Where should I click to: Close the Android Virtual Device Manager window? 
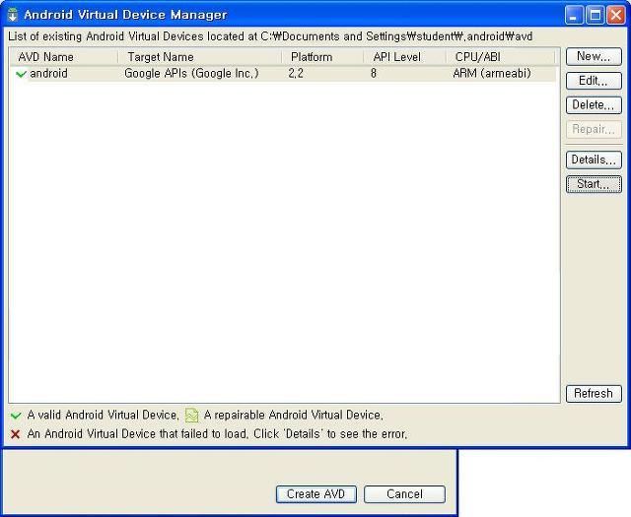(x=616, y=16)
